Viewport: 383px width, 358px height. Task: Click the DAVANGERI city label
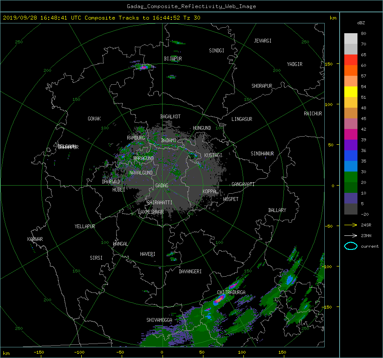pyautogui.click(x=190, y=272)
